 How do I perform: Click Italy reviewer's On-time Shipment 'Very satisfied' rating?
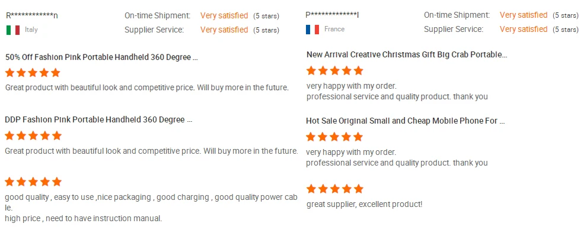[224, 15]
